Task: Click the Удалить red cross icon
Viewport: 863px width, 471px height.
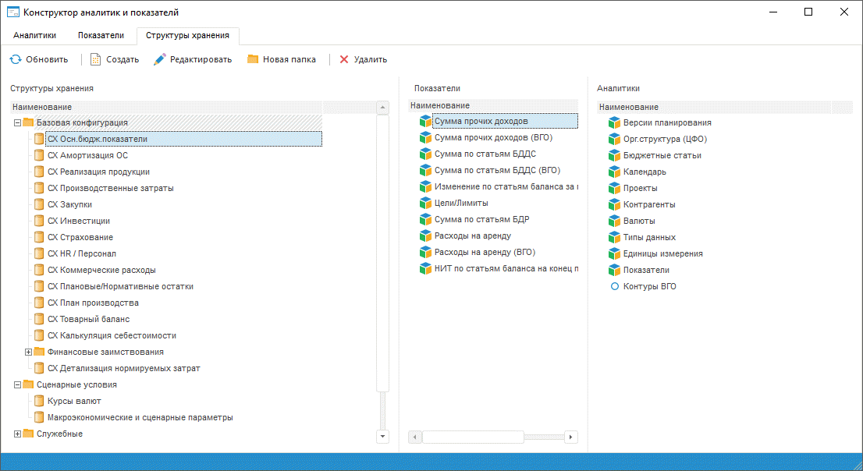Action: (x=344, y=59)
